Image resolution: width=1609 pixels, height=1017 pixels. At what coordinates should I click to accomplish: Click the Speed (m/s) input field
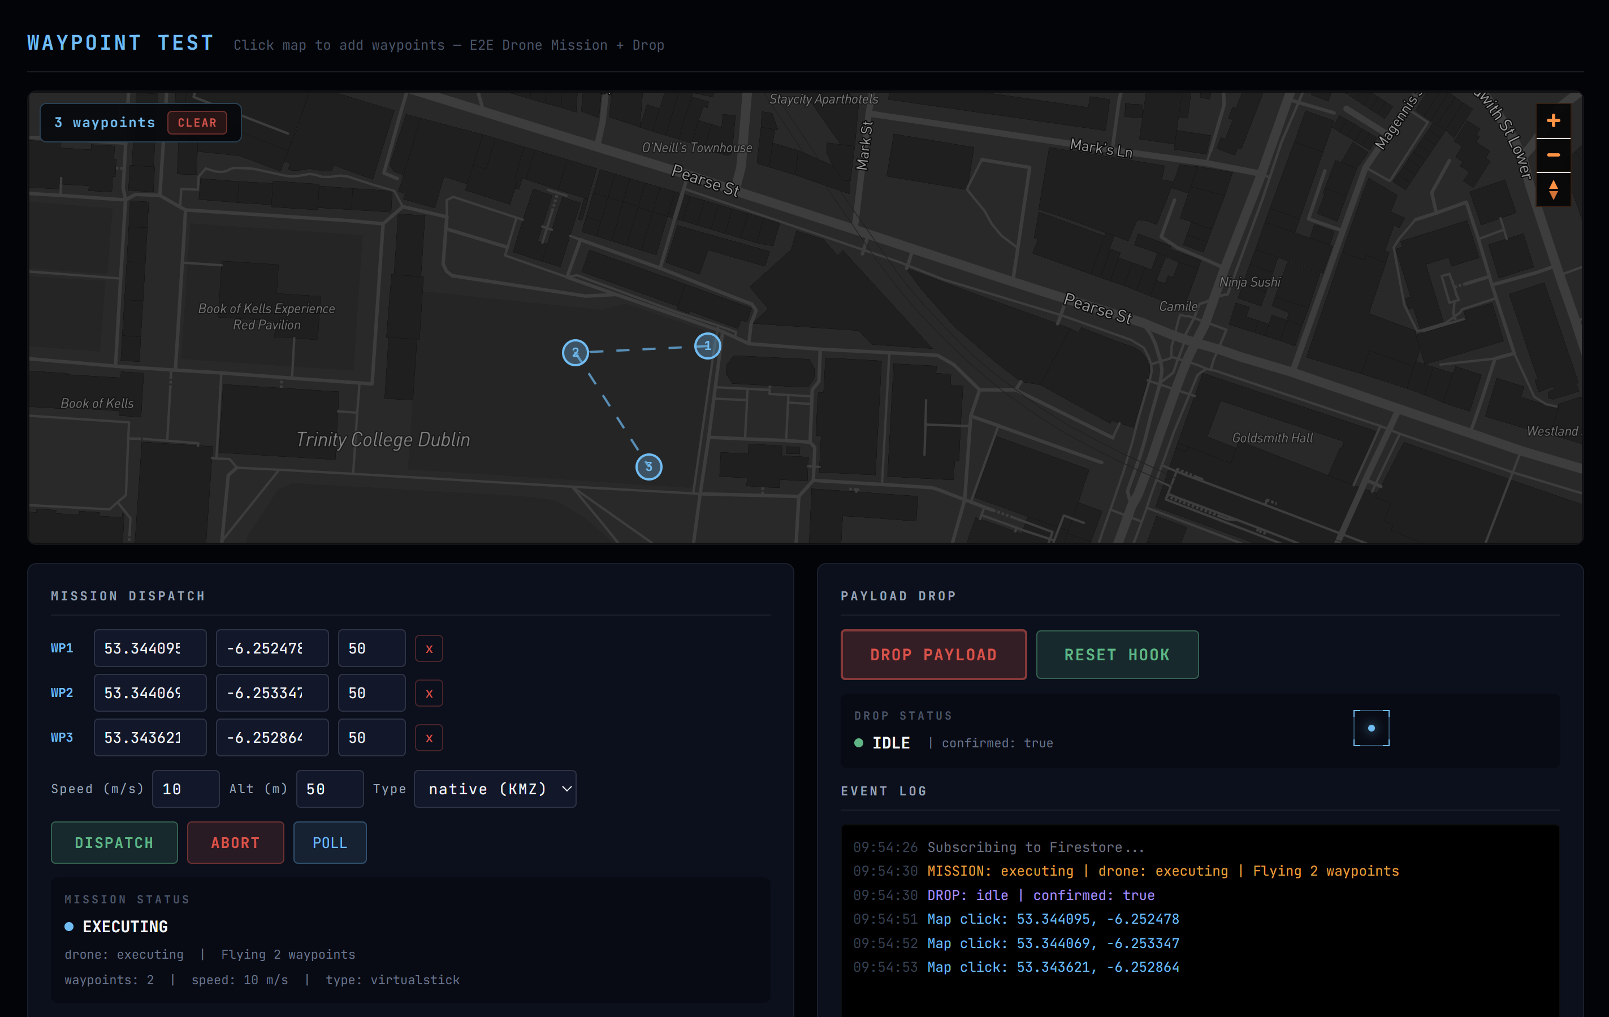[186, 789]
